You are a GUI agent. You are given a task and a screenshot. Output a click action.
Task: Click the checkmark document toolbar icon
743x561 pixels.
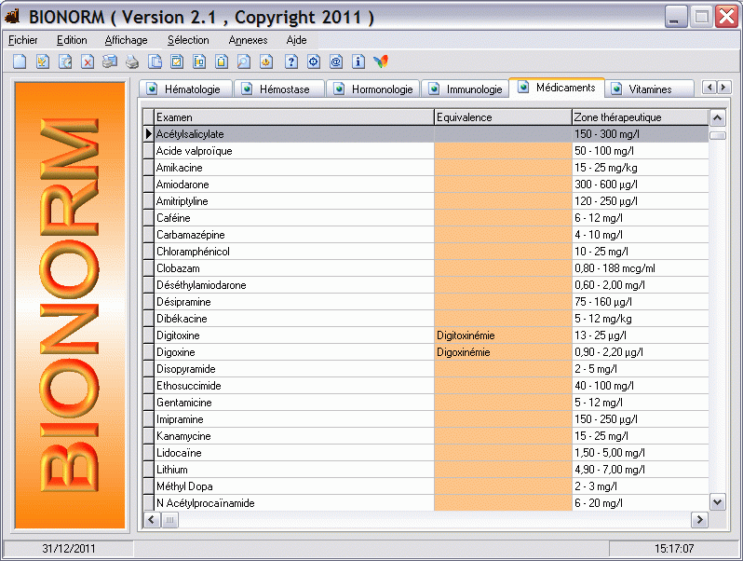[177, 62]
